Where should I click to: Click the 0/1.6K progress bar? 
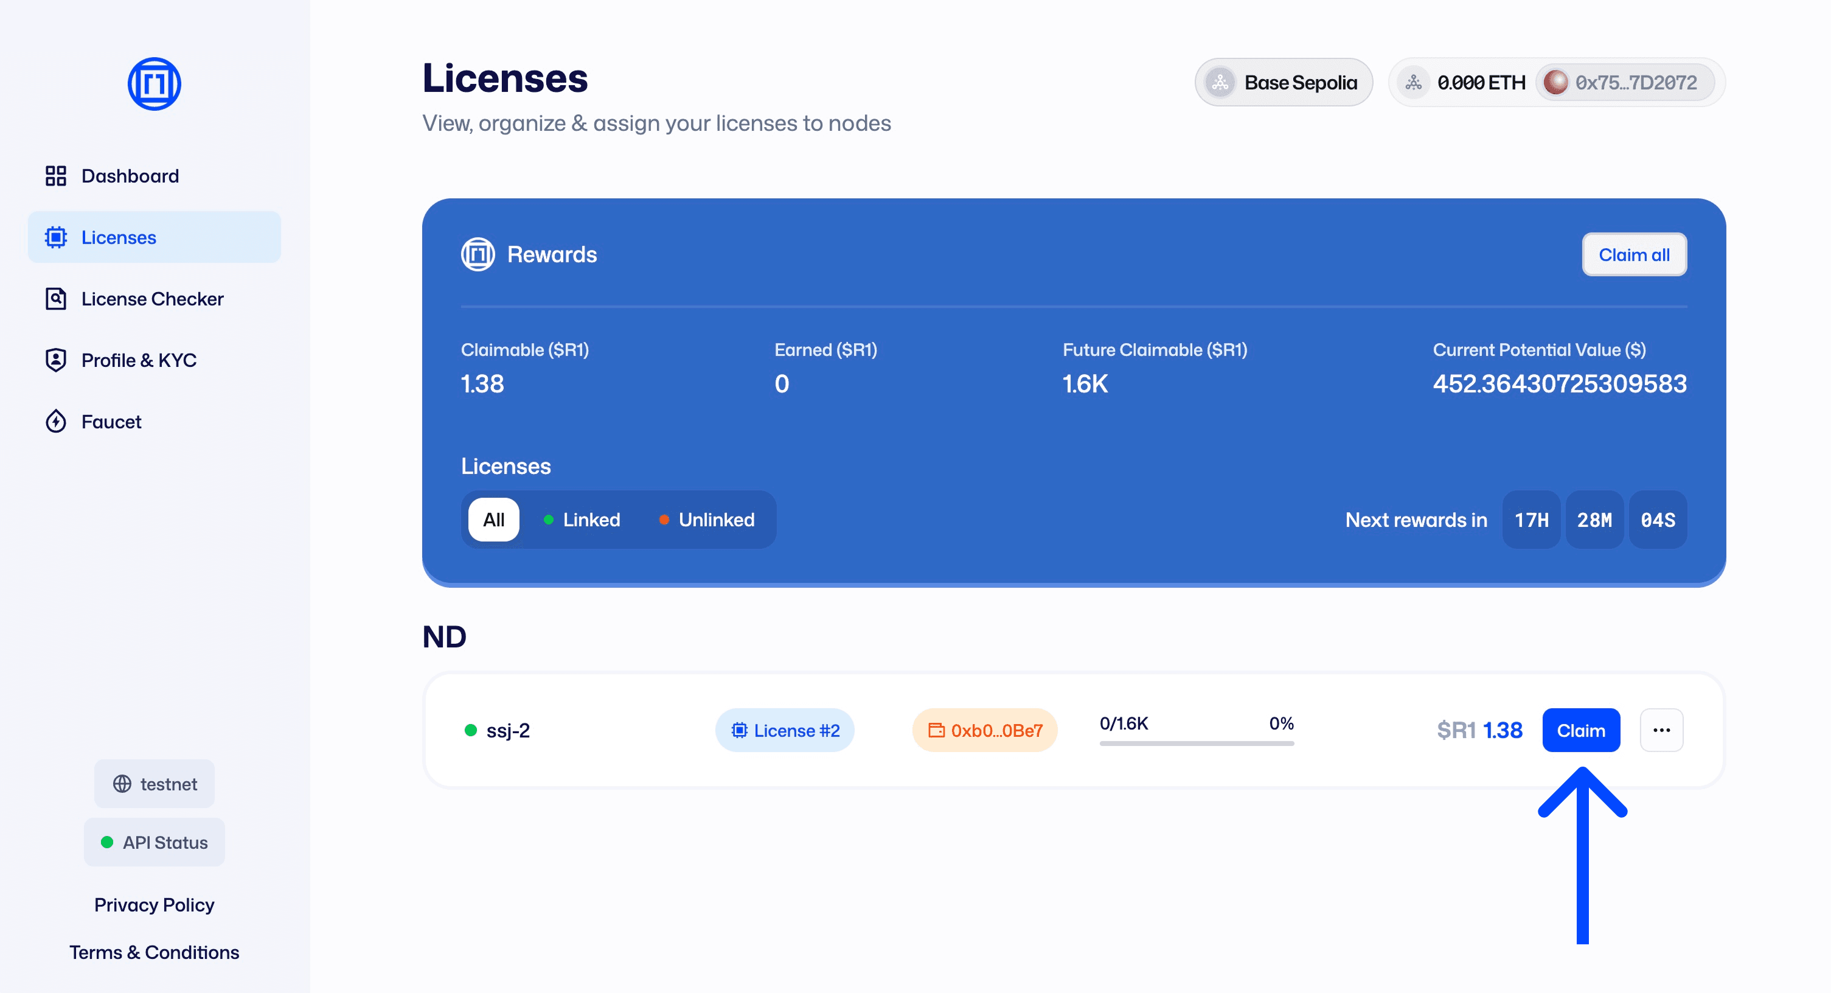tap(1197, 744)
